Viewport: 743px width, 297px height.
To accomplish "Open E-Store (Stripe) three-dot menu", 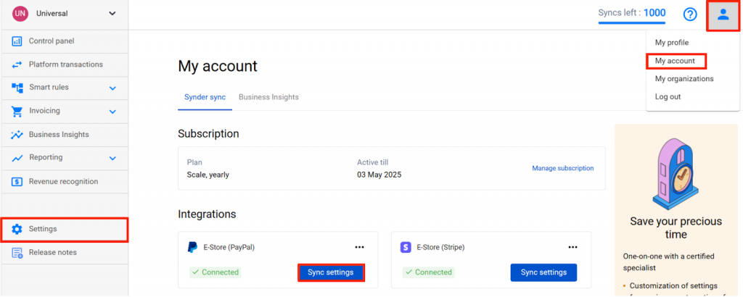I will (x=572, y=247).
